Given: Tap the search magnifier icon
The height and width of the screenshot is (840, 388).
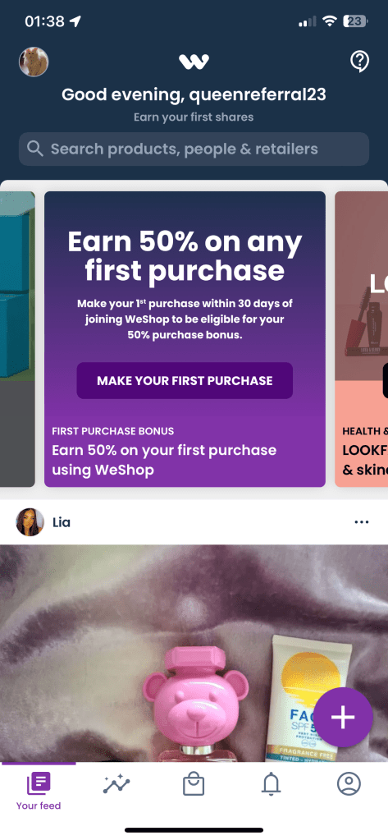Looking at the screenshot, I should click(x=34, y=149).
